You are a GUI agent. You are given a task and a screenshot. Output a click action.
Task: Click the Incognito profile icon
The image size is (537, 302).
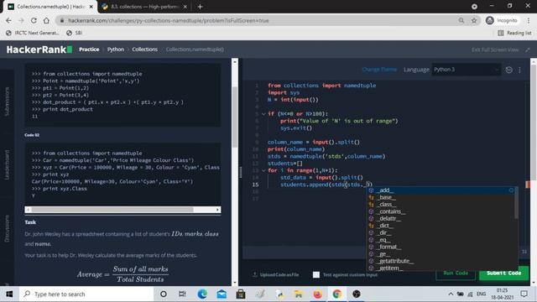490,20
